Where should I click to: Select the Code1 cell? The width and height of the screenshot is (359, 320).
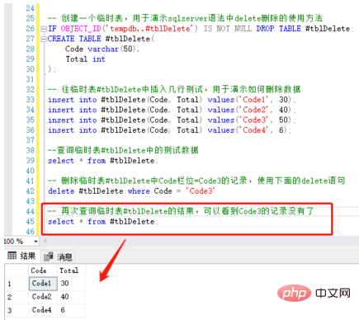(43, 284)
